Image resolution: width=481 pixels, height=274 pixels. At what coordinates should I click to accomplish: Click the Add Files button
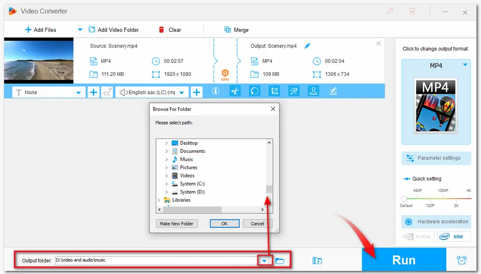pos(40,30)
